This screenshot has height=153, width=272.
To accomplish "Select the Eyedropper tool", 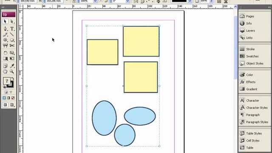I will tap(12, 66).
